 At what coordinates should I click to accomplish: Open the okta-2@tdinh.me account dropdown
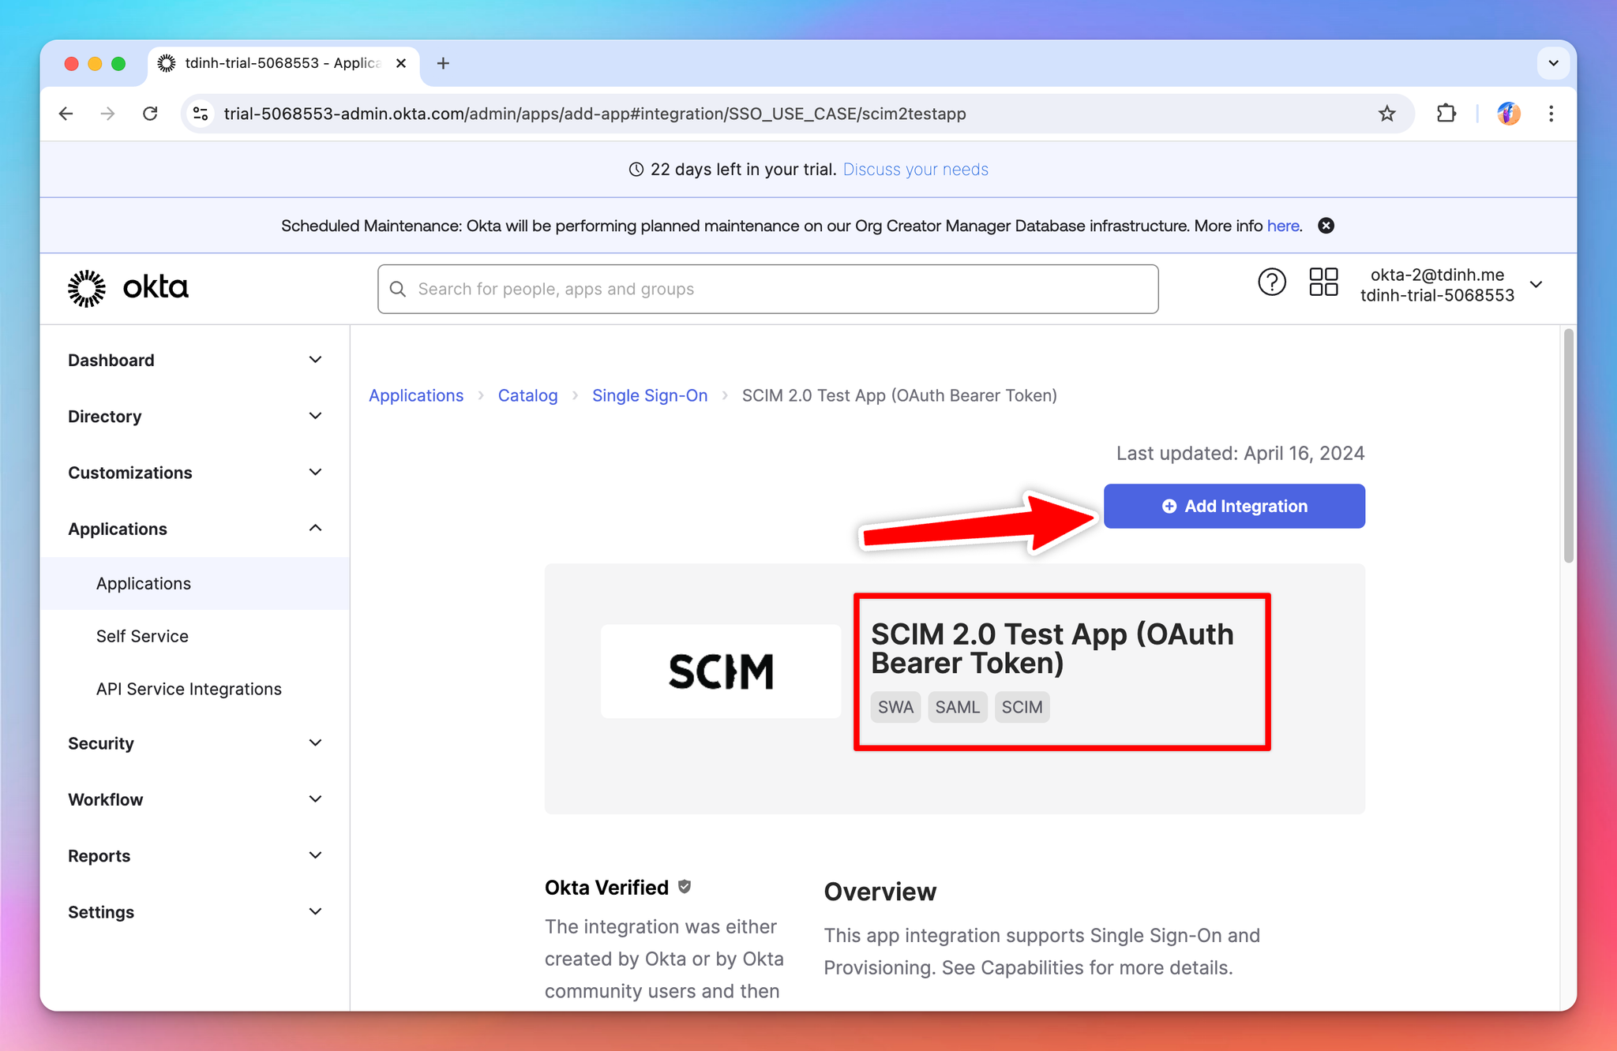click(x=1451, y=285)
